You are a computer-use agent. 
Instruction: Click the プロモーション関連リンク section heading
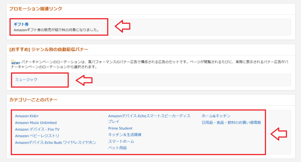(36, 9)
